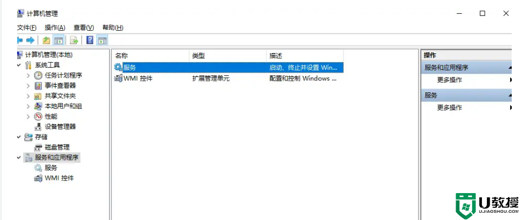The image size is (520, 220).
Task: Click the Up one level toolbar icon
Action: point(46,40)
